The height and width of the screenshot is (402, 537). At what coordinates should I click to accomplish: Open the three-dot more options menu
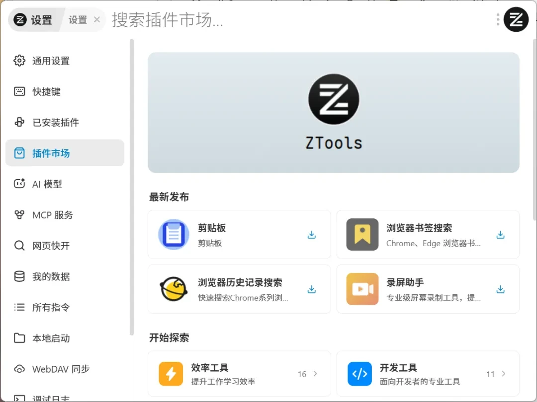click(498, 19)
